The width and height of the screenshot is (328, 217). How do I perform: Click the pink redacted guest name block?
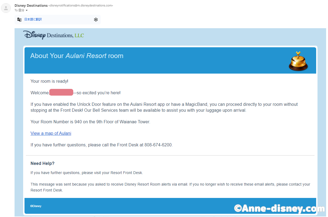(61, 92)
